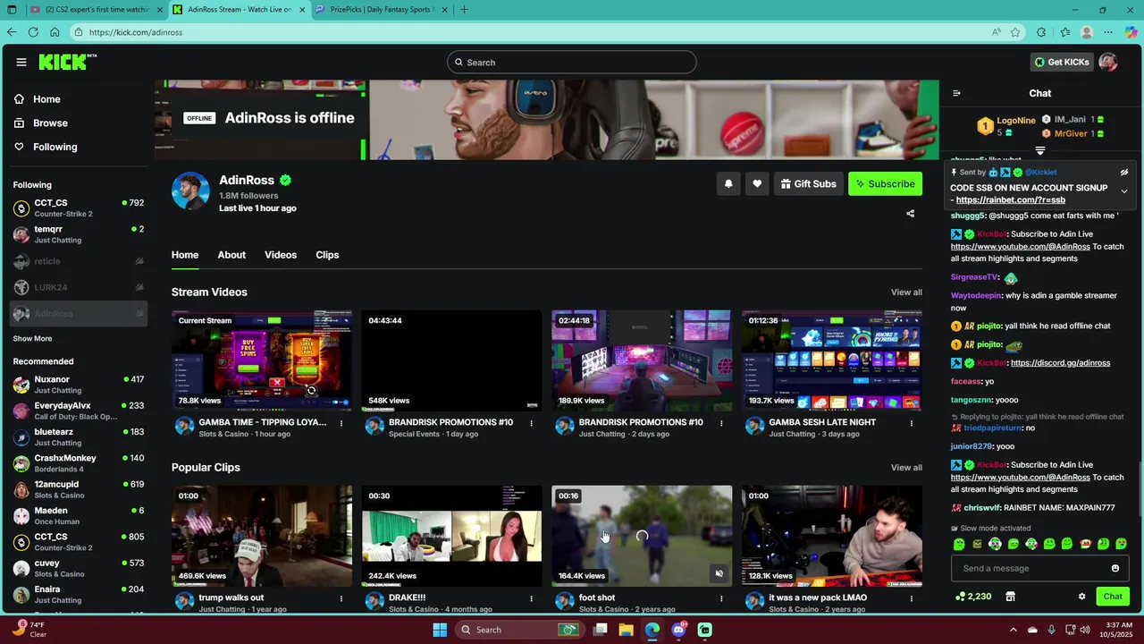
Task: Play the trump walks out clip thumbnail
Action: point(262,536)
